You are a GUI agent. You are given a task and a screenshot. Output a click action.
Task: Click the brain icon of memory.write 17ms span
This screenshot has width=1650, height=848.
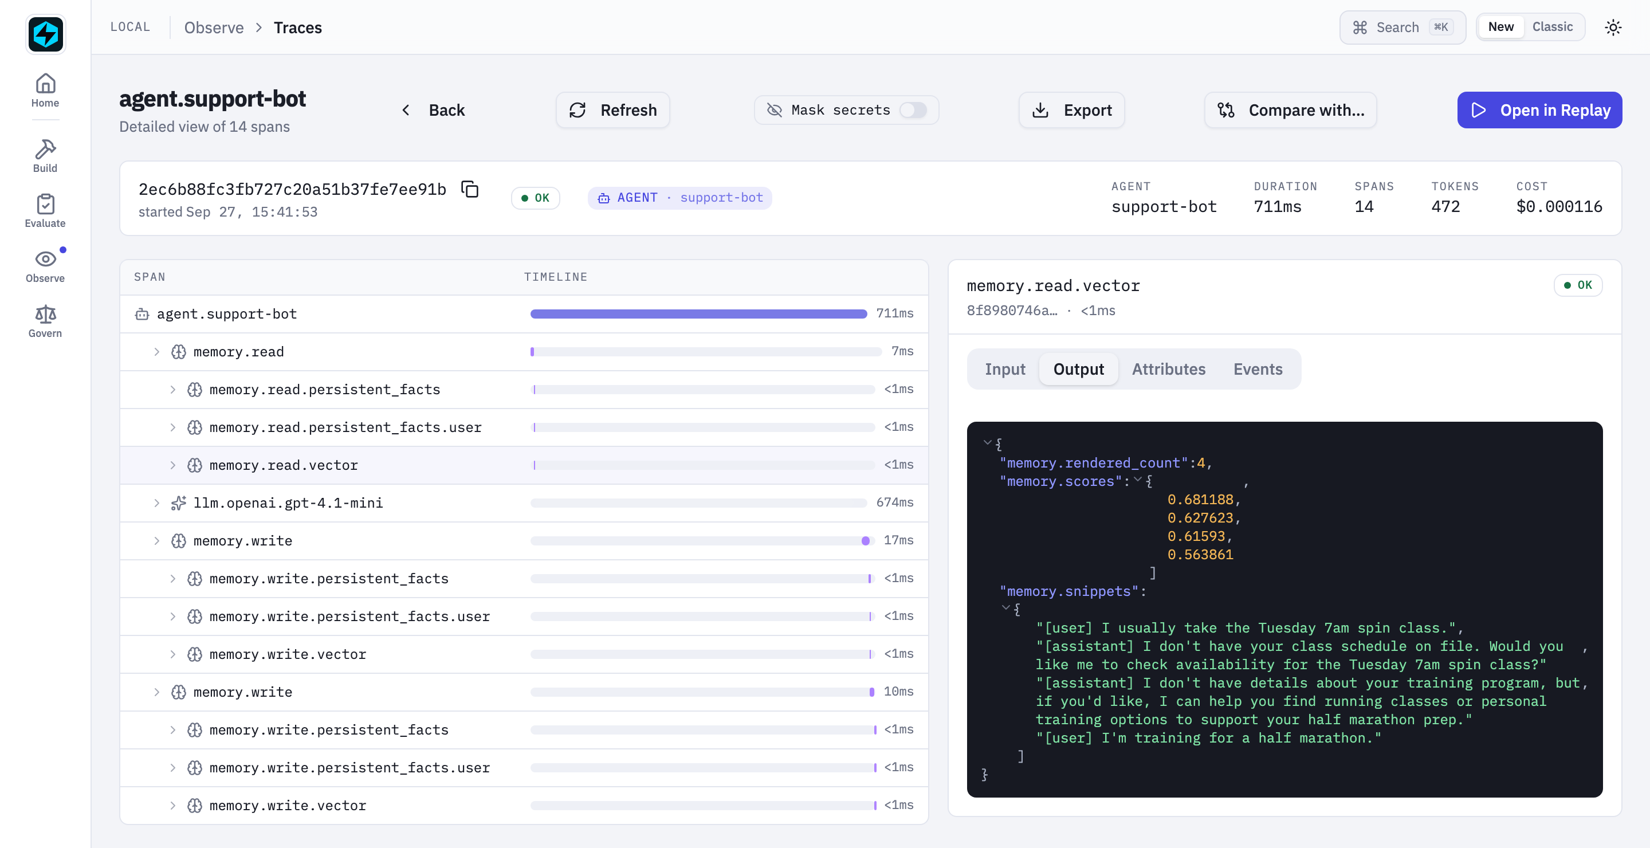click(178, 540)
